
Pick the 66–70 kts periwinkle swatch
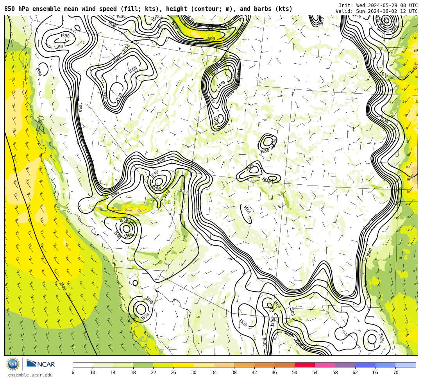tap(385, 365)
